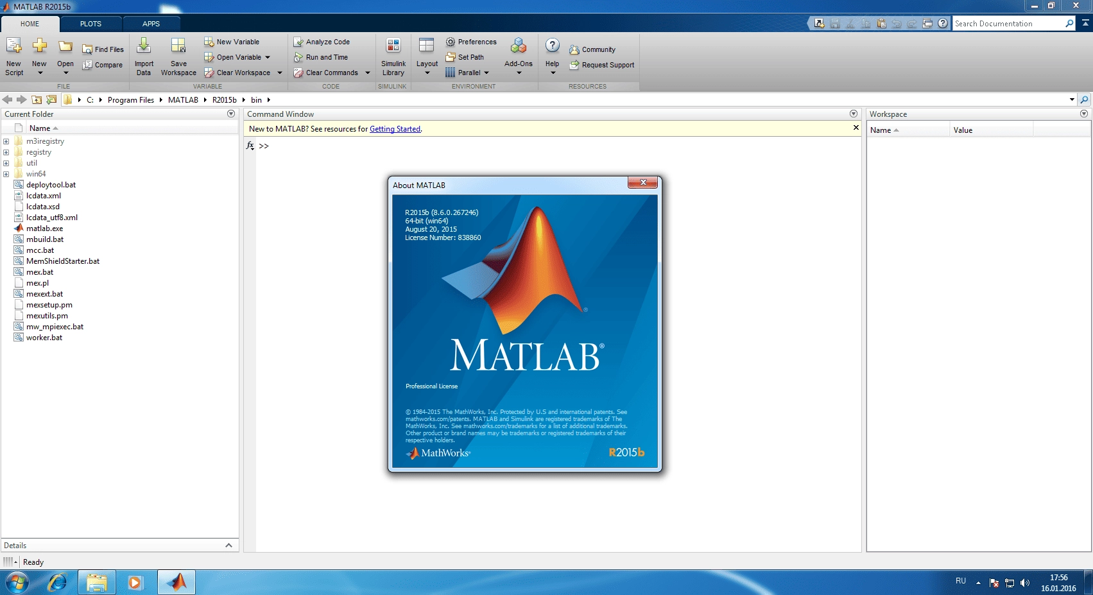Navigate back in folder history
1093x595 pixels.
[8, 99]
